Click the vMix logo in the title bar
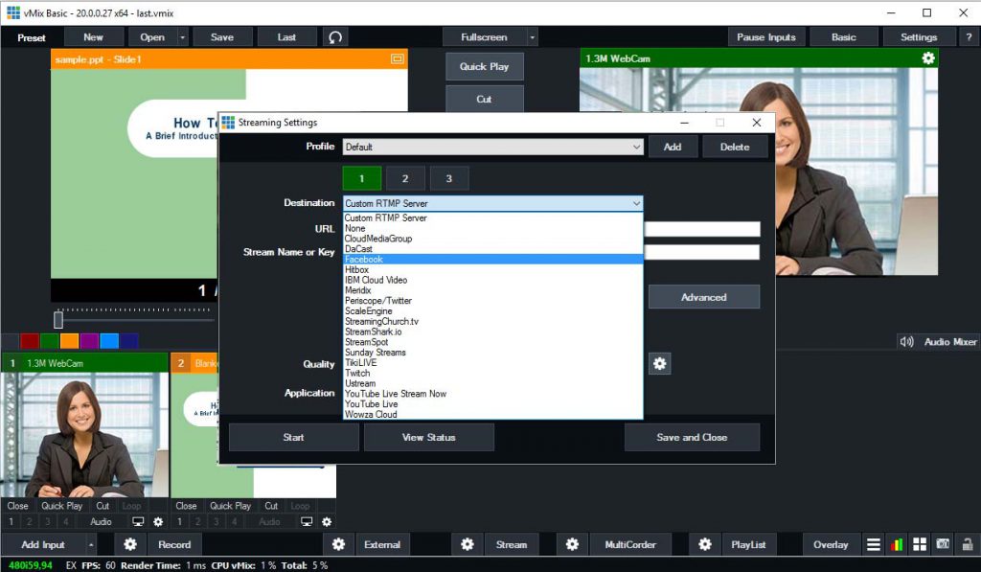Image resolution: width=981 pixels, height=572 pixels. (12, 12)
